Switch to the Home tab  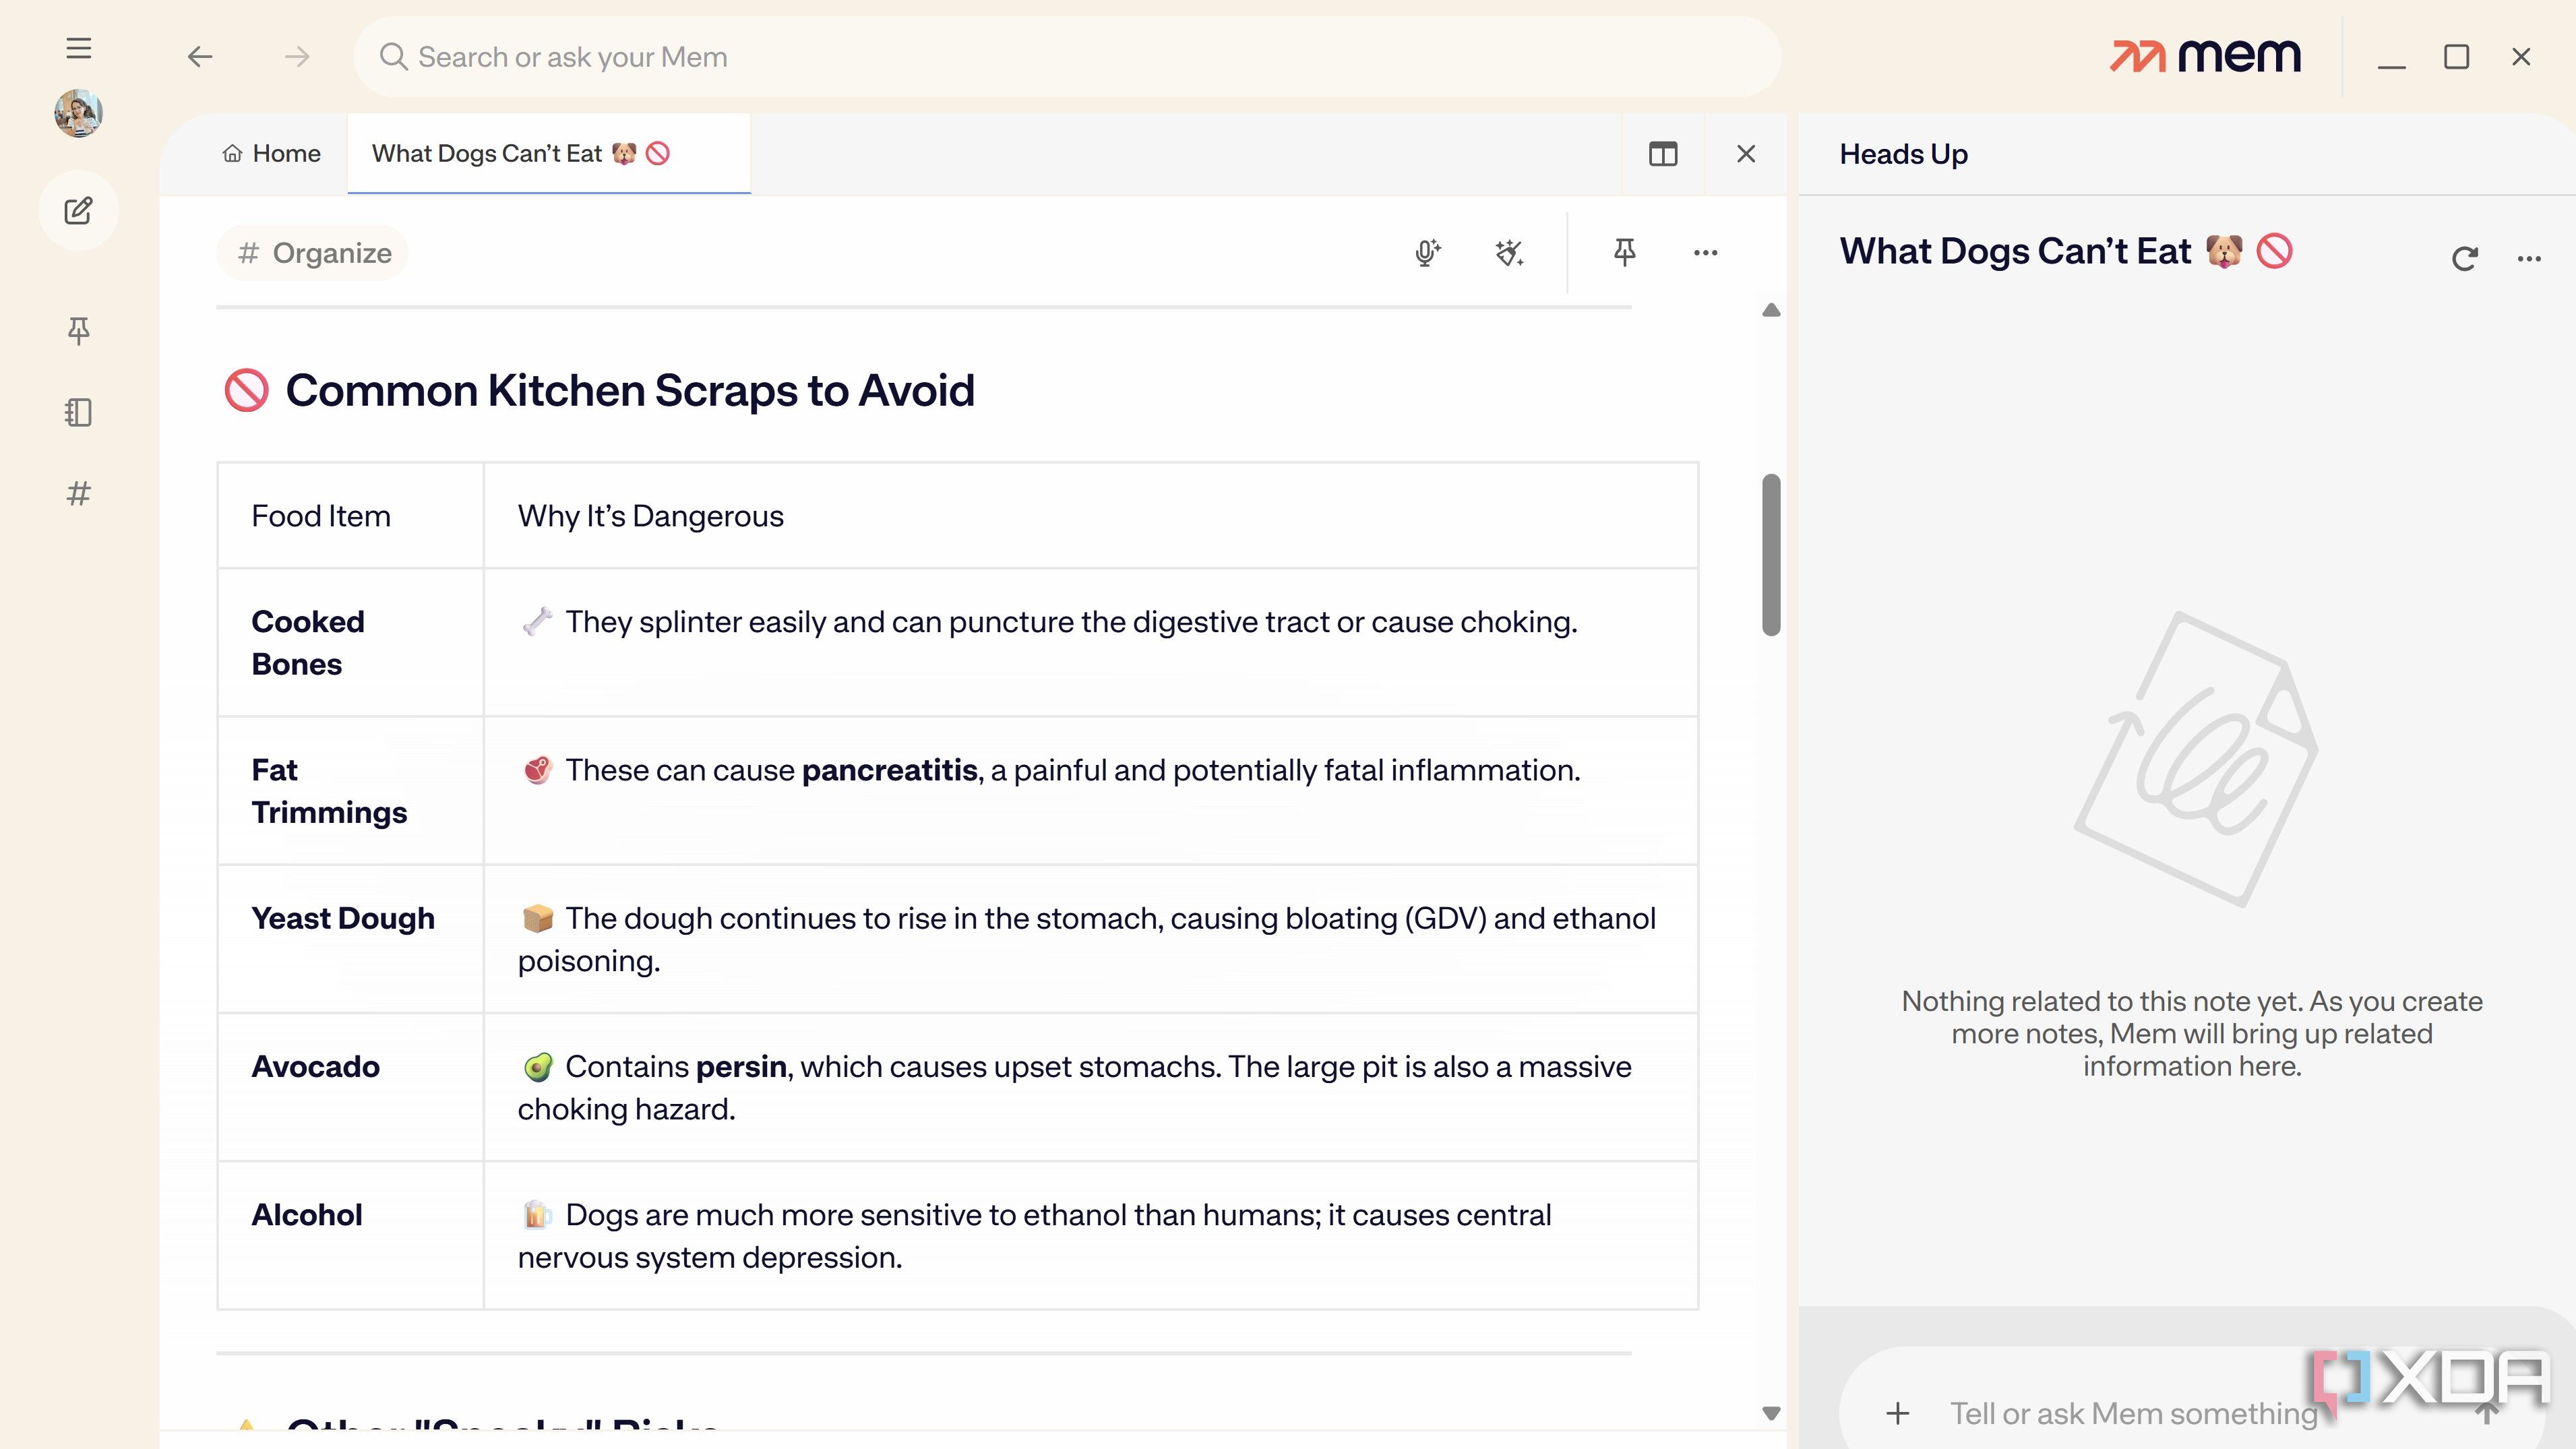271,154
